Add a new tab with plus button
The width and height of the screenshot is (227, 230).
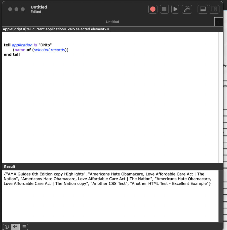(218, 22)
